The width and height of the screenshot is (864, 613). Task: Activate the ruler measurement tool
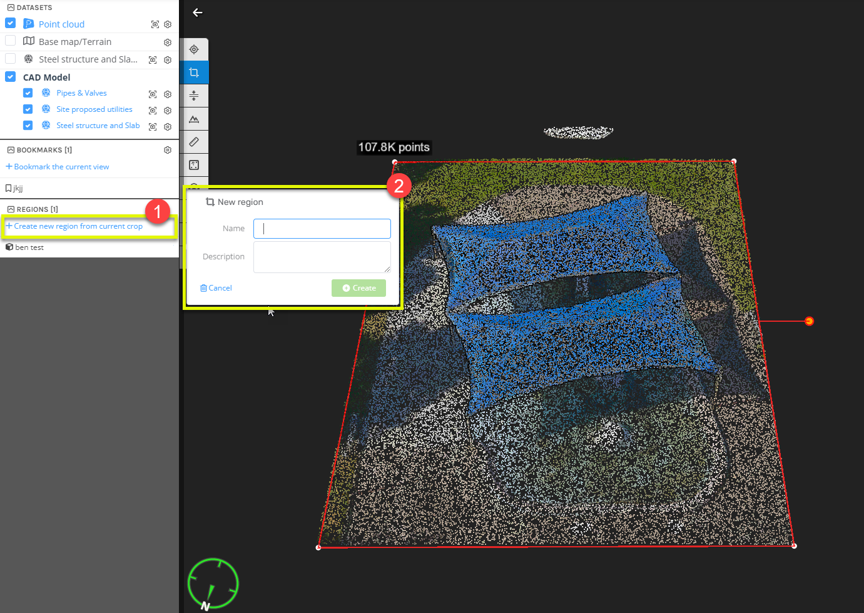point(194,142)
